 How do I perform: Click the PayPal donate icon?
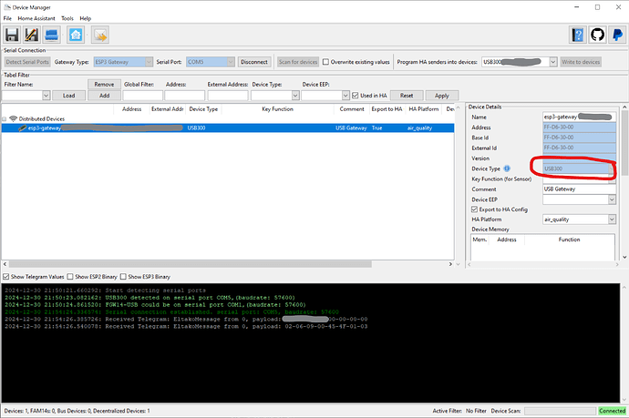click(617, 35)
